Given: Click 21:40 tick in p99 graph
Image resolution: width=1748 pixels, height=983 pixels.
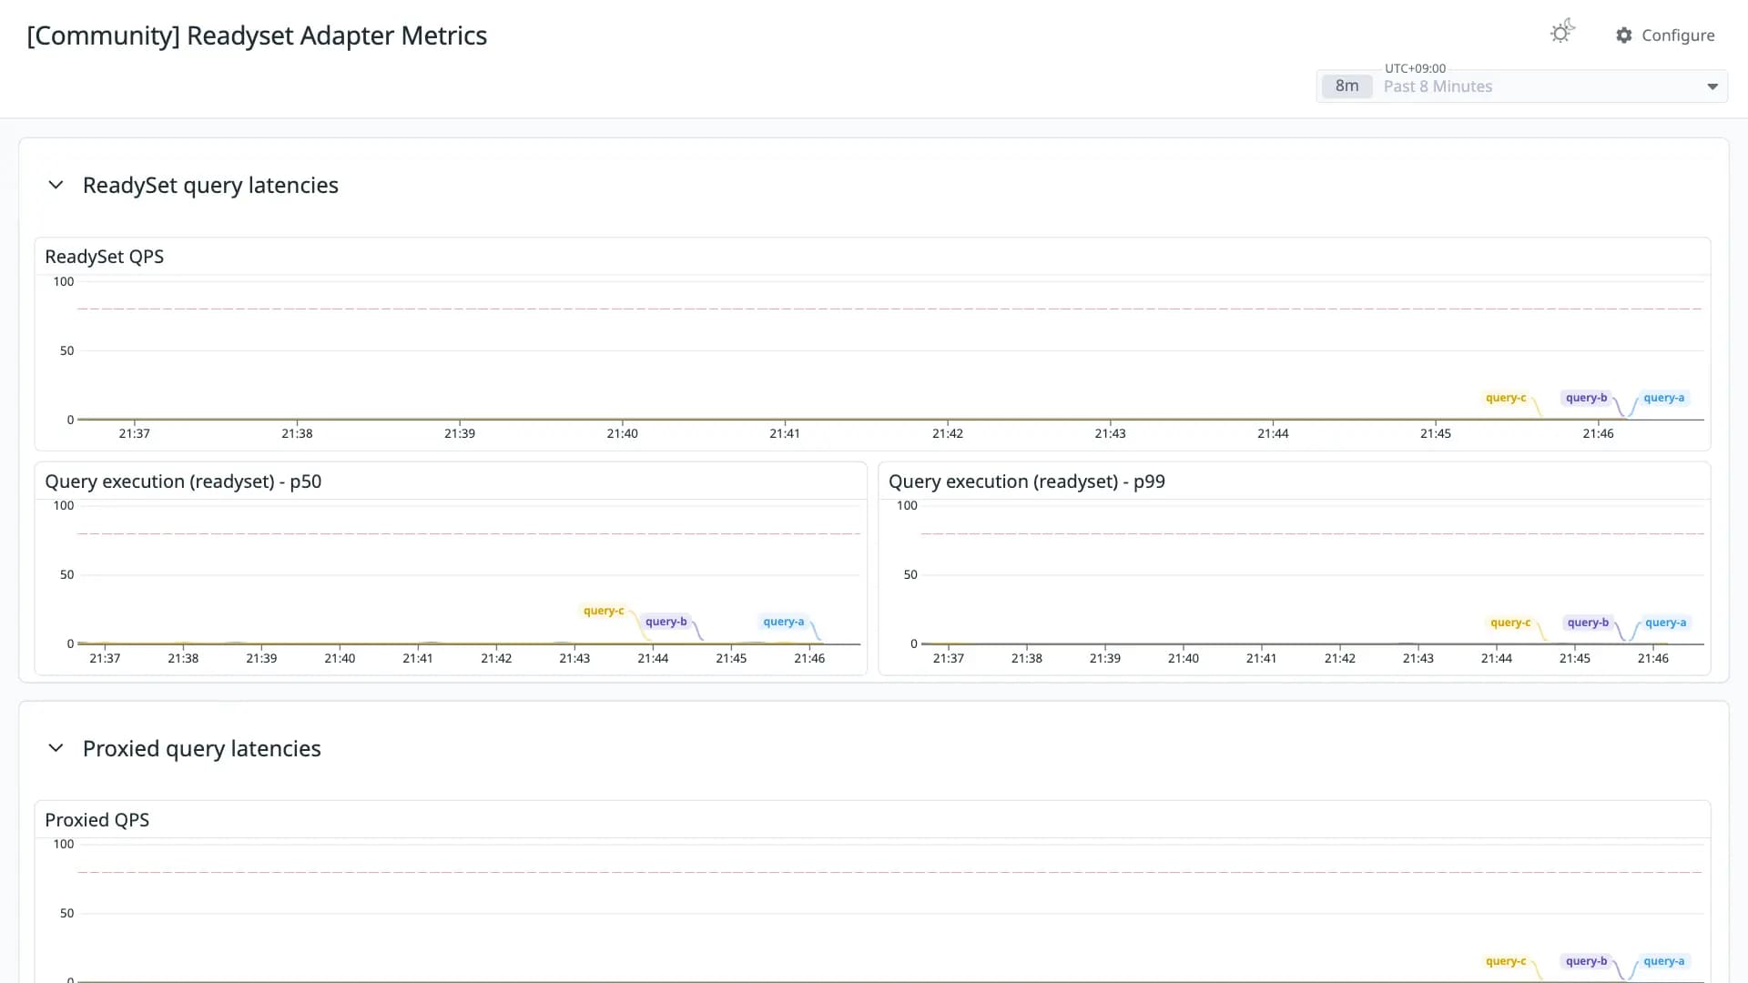Looking at the screenshot, I should (x=1184, y=658).
